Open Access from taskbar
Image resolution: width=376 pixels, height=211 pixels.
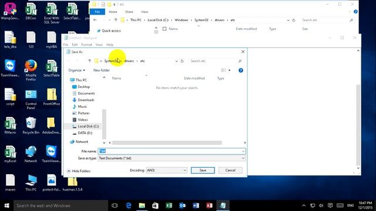click(209, 206)
